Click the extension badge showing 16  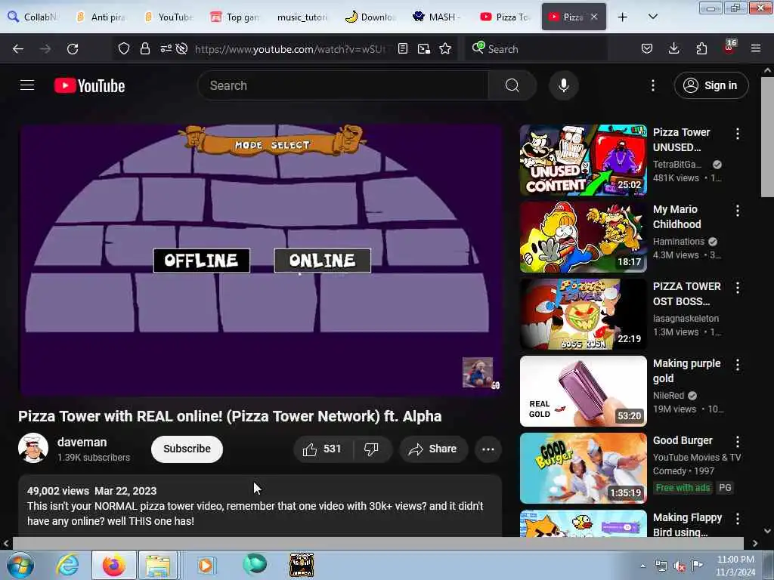[x=729, y=47]
